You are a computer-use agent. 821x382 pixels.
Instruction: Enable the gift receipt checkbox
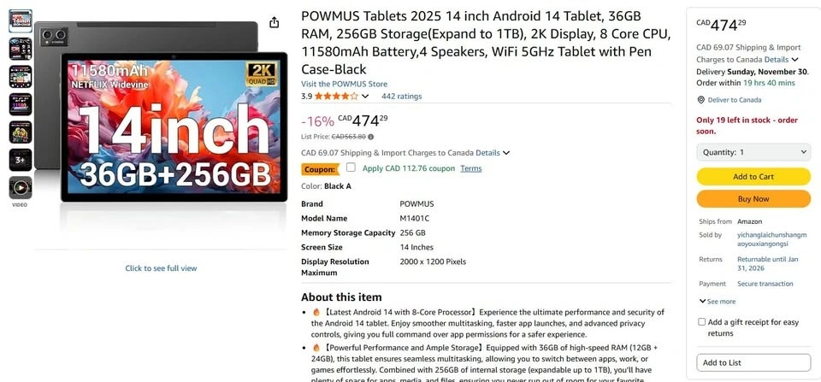(702, 322)
